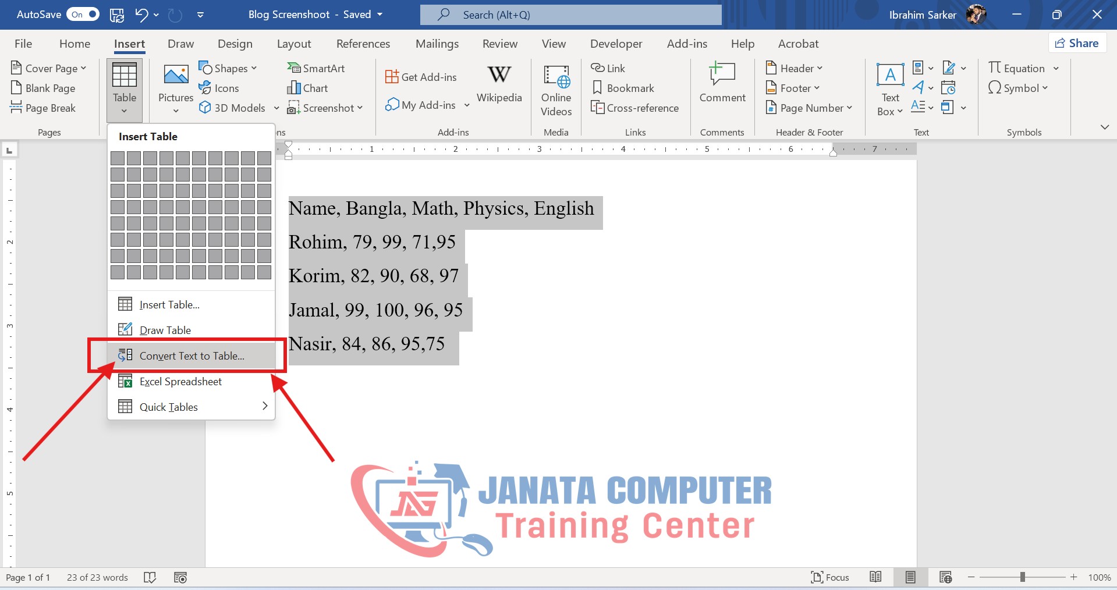Click the Undo arrow in title bar

141,15
